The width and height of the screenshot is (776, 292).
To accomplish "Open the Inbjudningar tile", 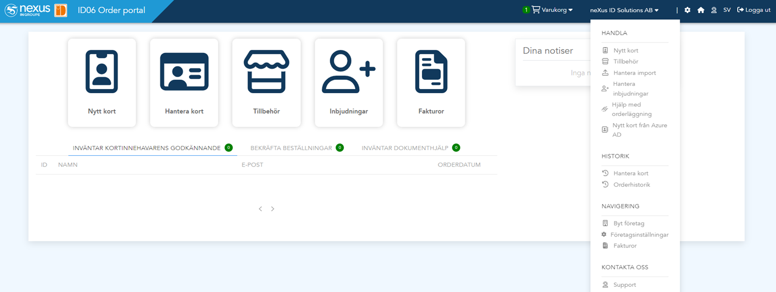I will [349, 83].
